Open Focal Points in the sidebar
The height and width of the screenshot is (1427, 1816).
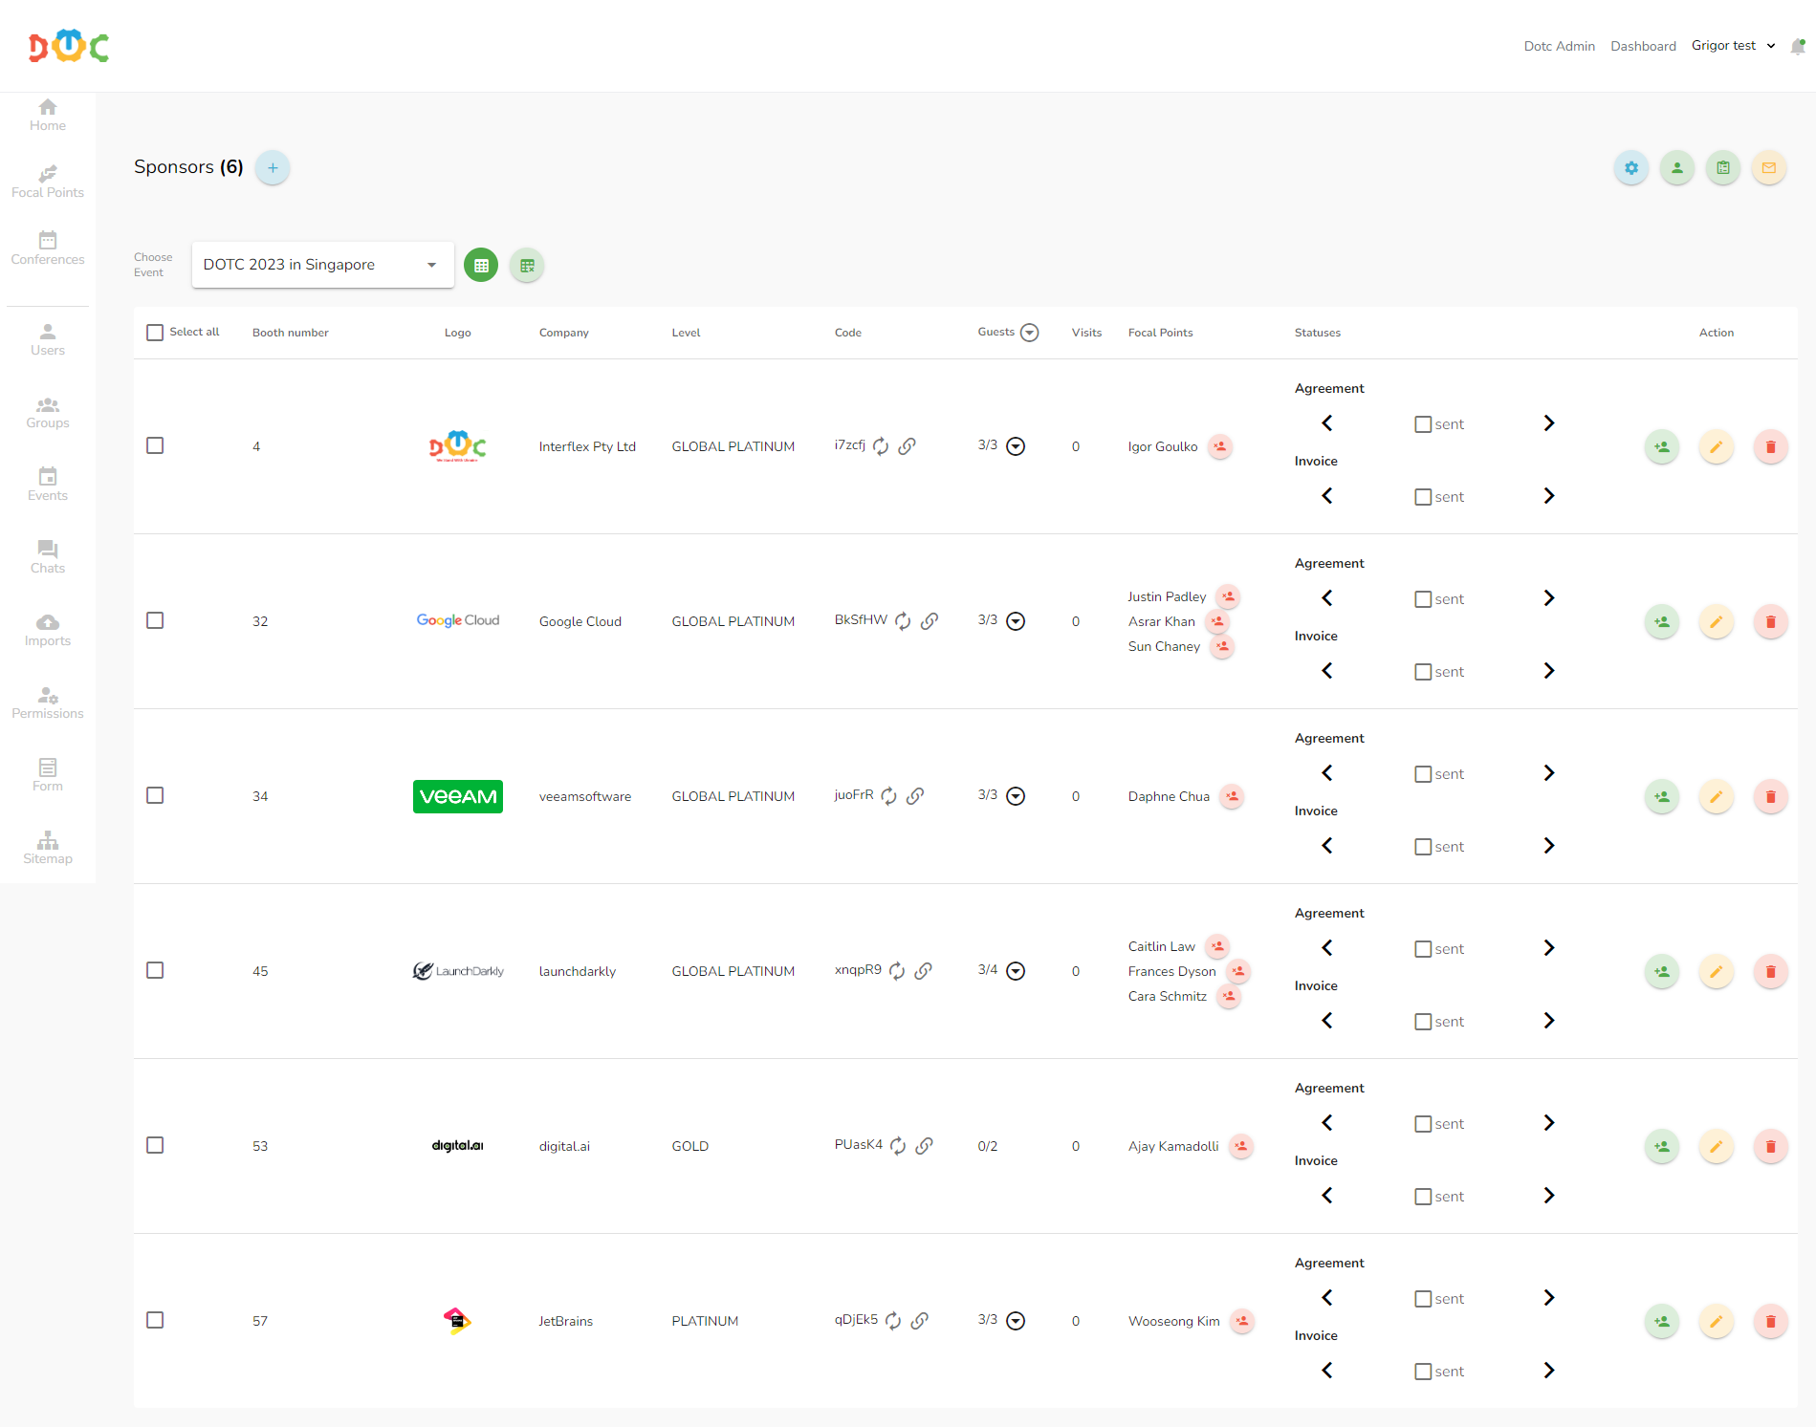(x=48, y=181)
